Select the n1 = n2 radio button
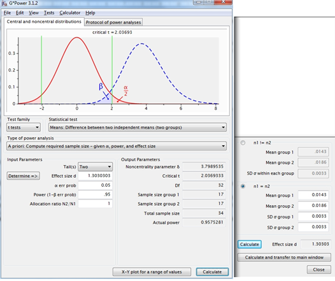The width and height of the screenshot is (335, 281). tap(243, 186)
